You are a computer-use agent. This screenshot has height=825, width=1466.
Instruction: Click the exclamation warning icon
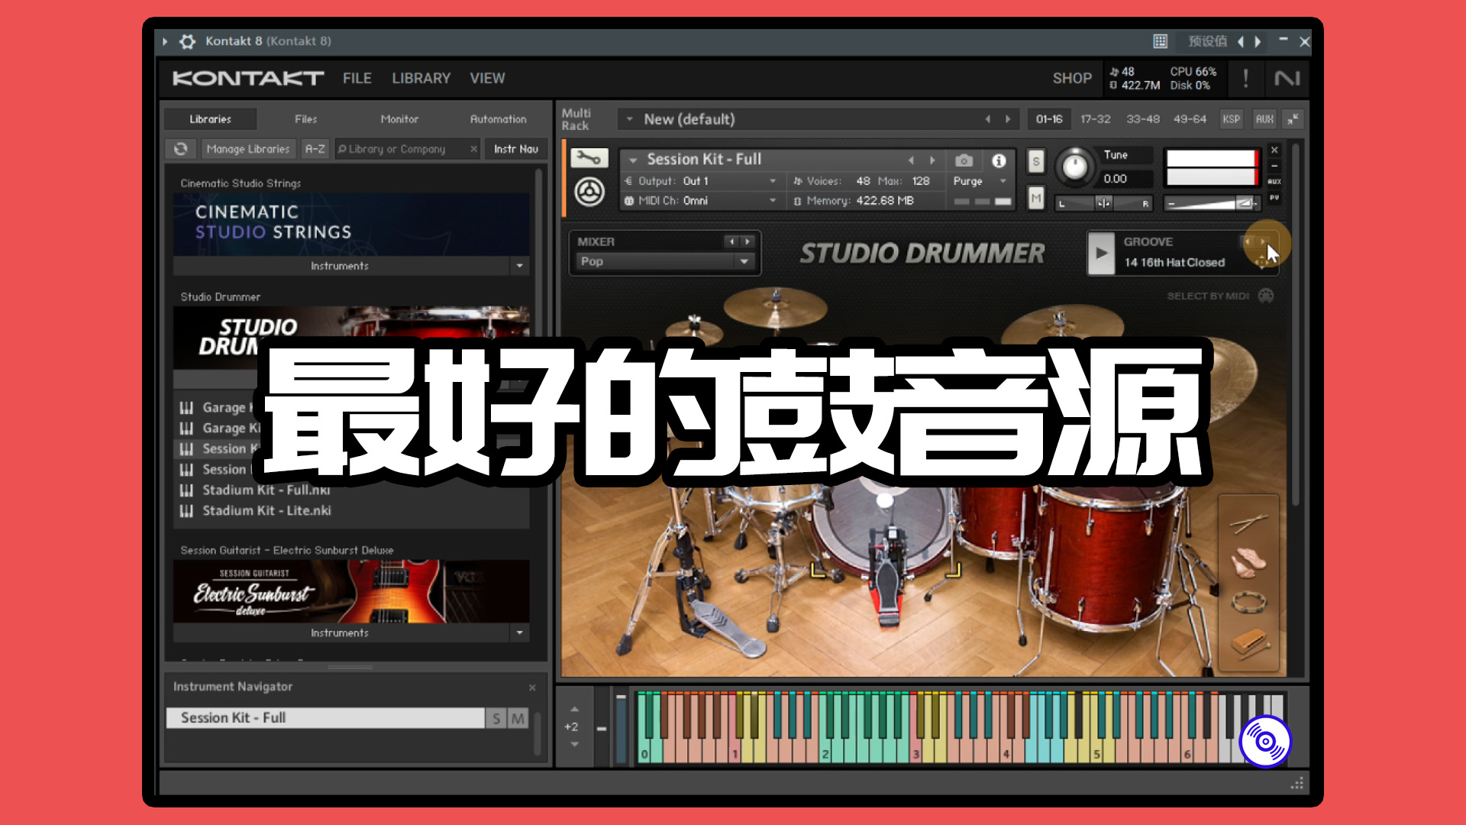1245,78
